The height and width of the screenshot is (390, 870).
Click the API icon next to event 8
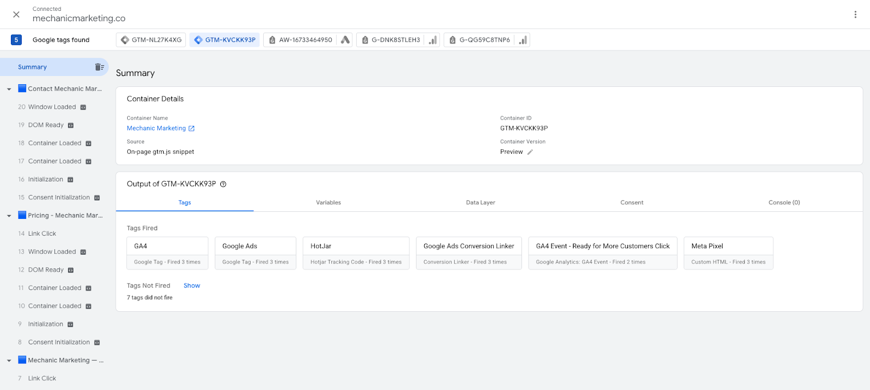pos(97,343)
